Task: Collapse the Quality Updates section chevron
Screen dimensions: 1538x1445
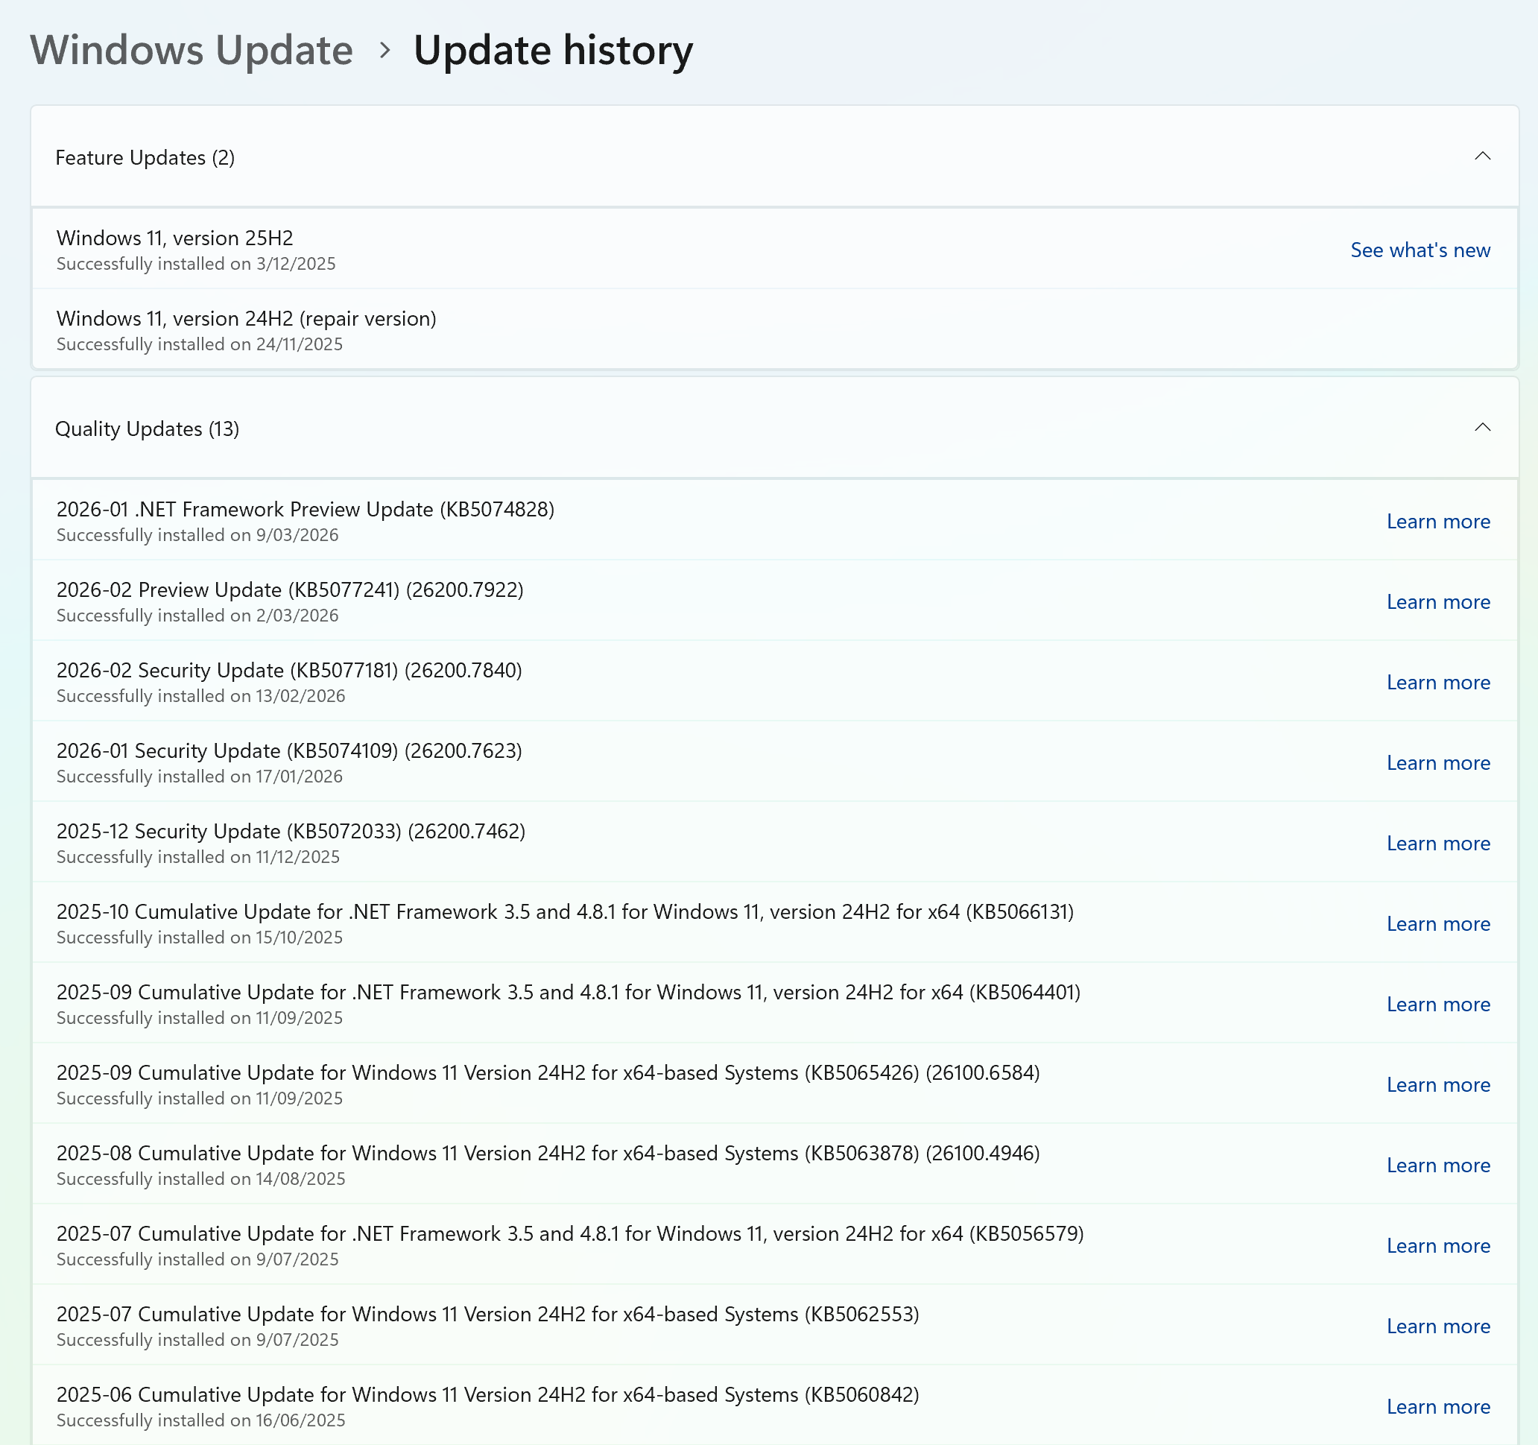Action: tap(1481, 428)
